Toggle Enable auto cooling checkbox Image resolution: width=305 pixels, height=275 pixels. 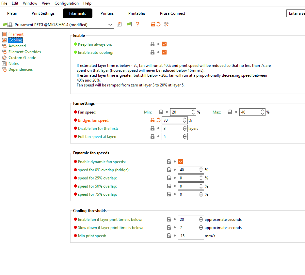click(x=164, y=52)
